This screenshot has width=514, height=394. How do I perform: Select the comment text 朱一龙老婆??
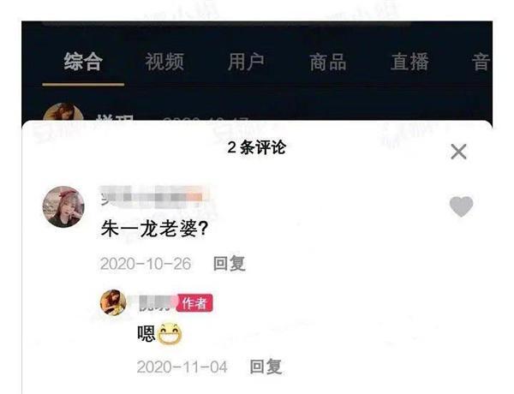154,229
